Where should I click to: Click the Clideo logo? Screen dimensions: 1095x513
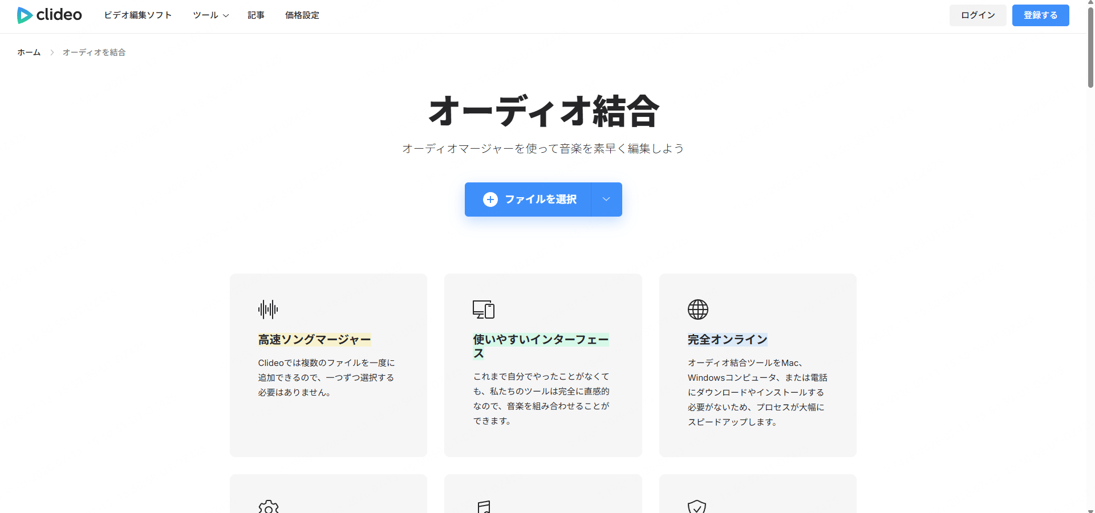pos(50,15)
